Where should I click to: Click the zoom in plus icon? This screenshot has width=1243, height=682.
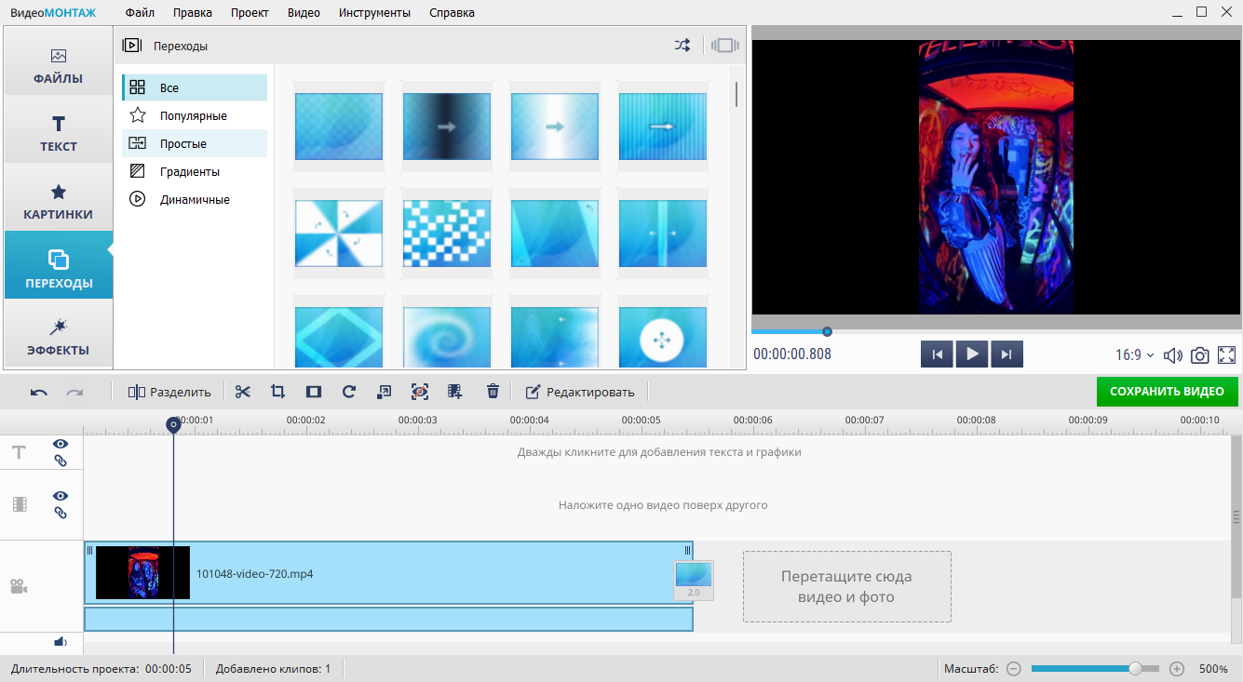(1177, 669)
